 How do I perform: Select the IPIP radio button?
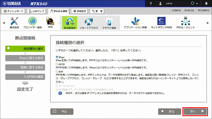(57, 71)
